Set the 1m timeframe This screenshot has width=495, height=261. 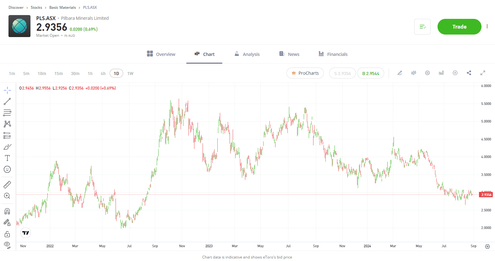pyautogui.click(x=12, y=73)
